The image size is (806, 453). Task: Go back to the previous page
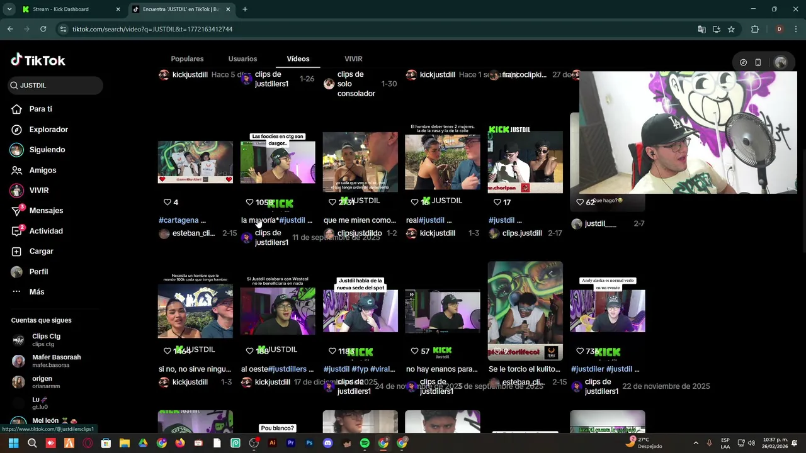click(10, 29)
